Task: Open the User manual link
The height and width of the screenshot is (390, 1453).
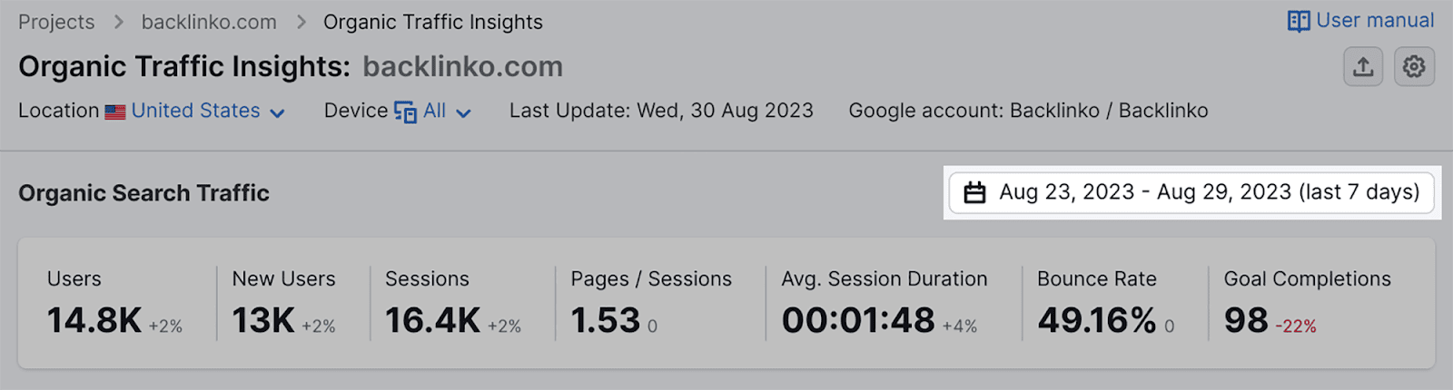Action: tap(1375, 20)
